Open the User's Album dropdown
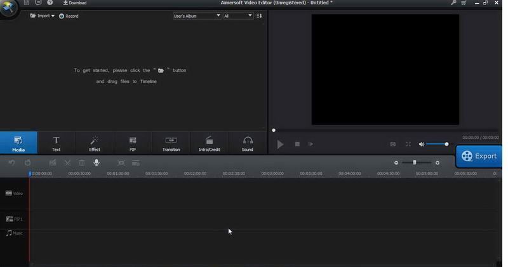The height and width of the screenshot is (267, 508). coord(197,16)
